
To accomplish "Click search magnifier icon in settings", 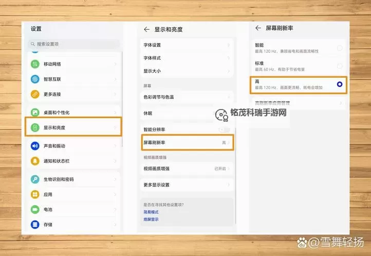I will click(33, 44).
